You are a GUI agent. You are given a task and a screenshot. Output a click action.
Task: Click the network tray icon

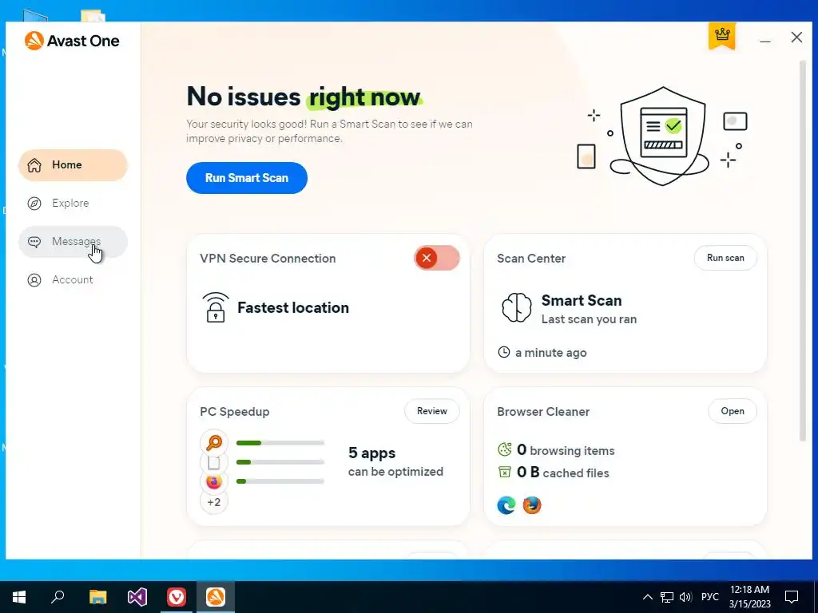667,597
